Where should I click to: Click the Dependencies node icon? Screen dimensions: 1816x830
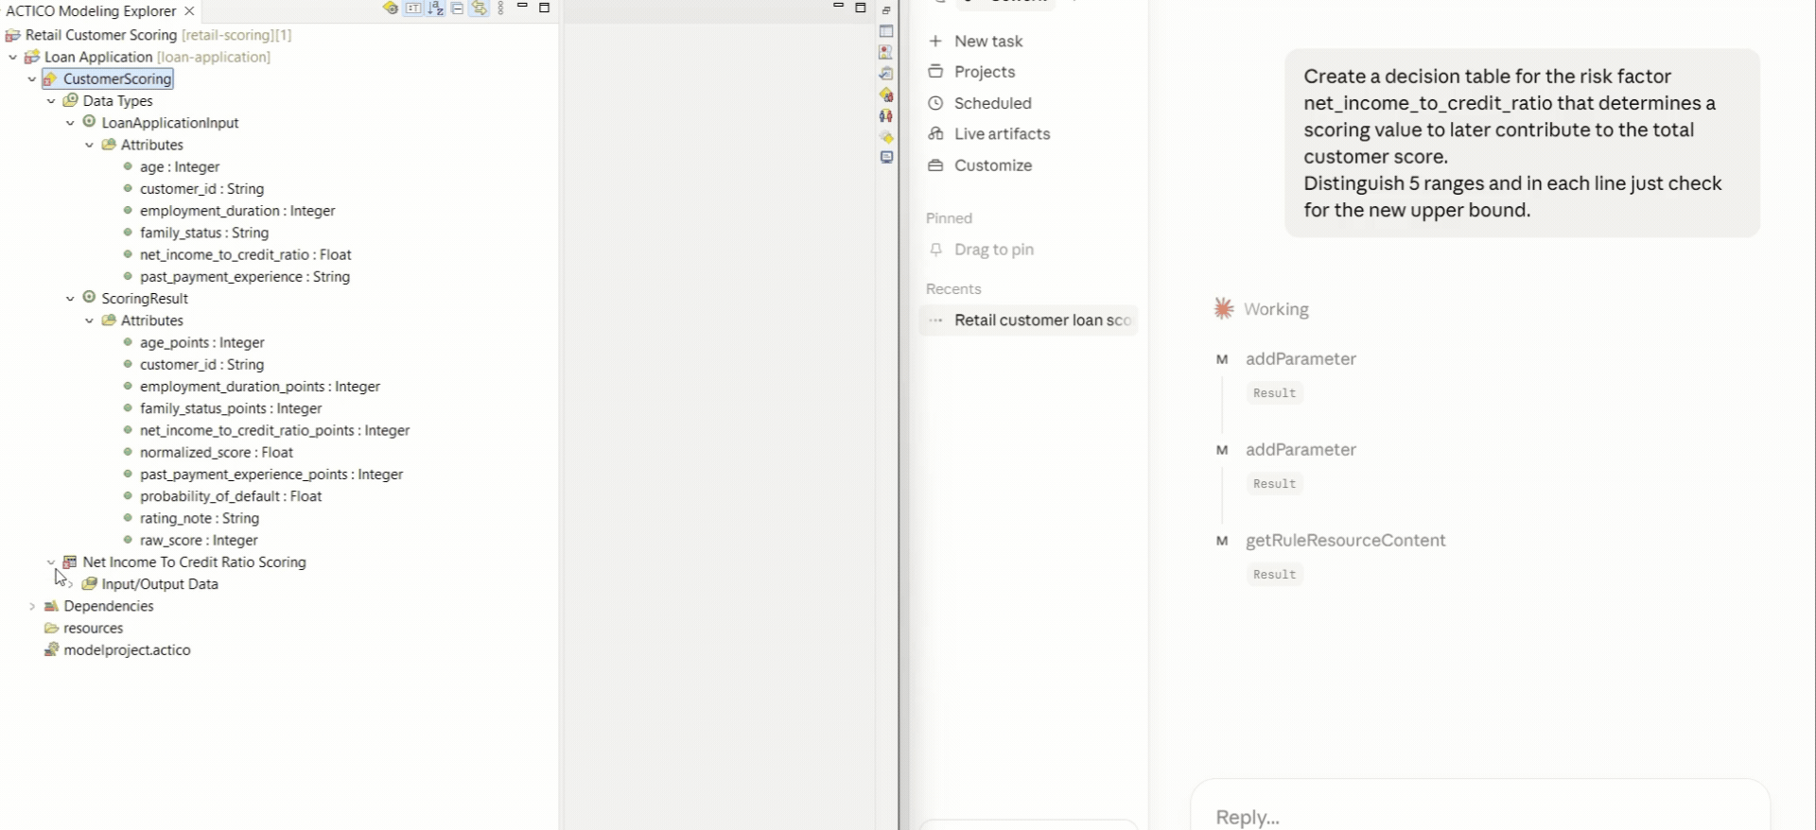[51, 606]
